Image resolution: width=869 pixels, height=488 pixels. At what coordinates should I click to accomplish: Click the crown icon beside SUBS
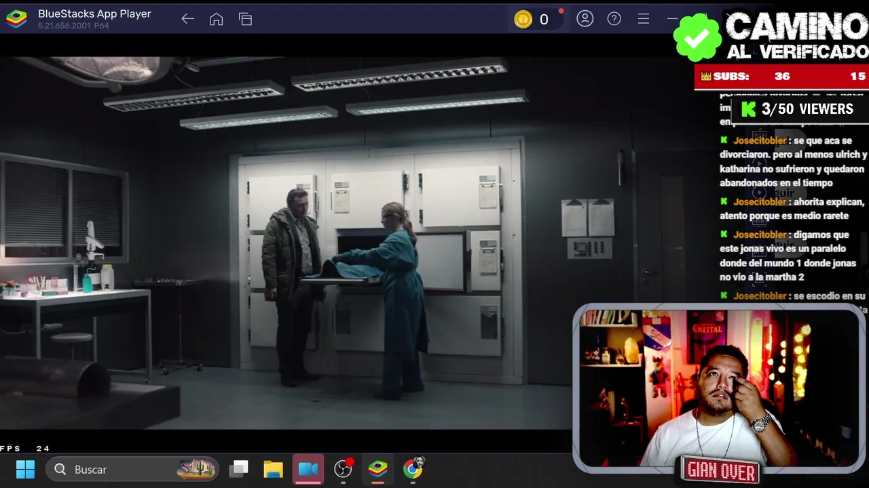point(706,77)
